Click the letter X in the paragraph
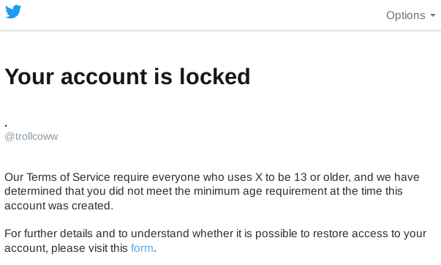The width and height of the screenshot is (441, 265). click(259, 177)
